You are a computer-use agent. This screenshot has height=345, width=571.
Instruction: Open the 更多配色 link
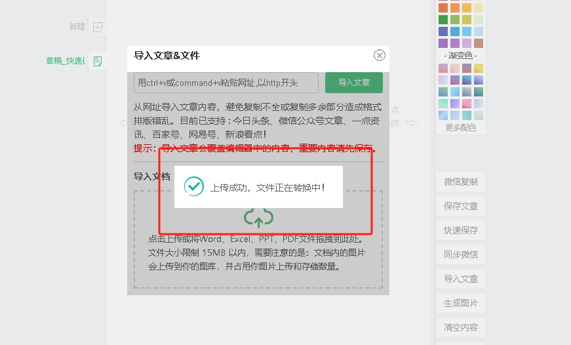point(460,127)
